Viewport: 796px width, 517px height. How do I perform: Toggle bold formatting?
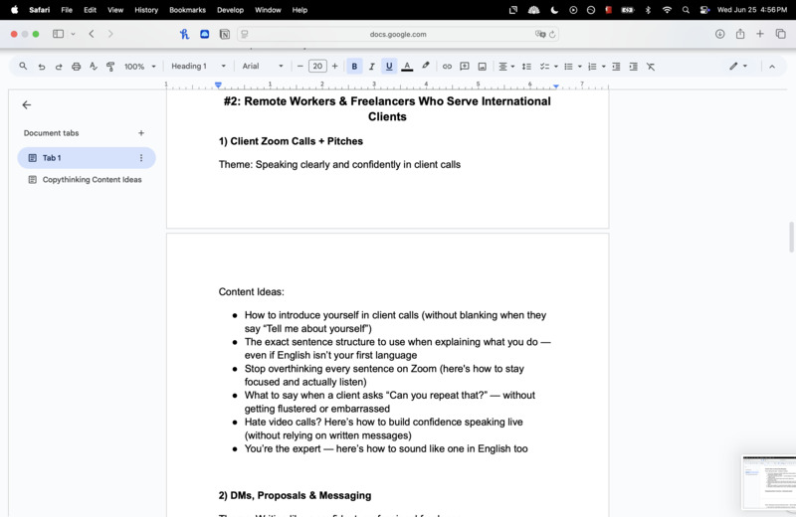pos(354,67)
